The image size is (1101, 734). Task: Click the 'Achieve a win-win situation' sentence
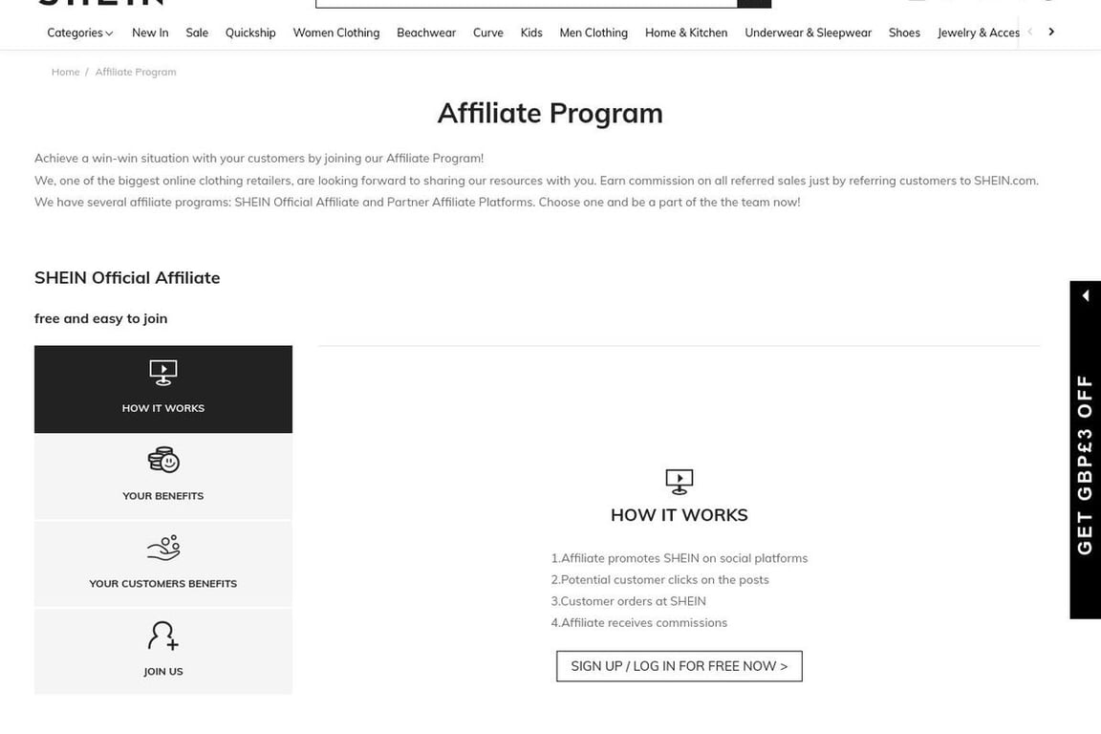[x=259, y=158]
